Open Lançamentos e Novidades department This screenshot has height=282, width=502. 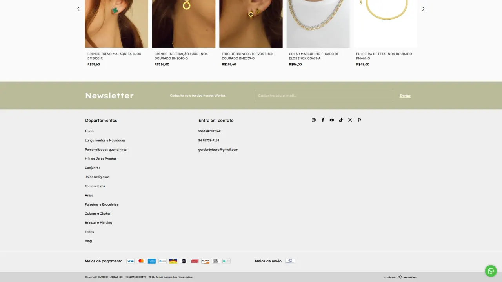(x=105, y=140)
